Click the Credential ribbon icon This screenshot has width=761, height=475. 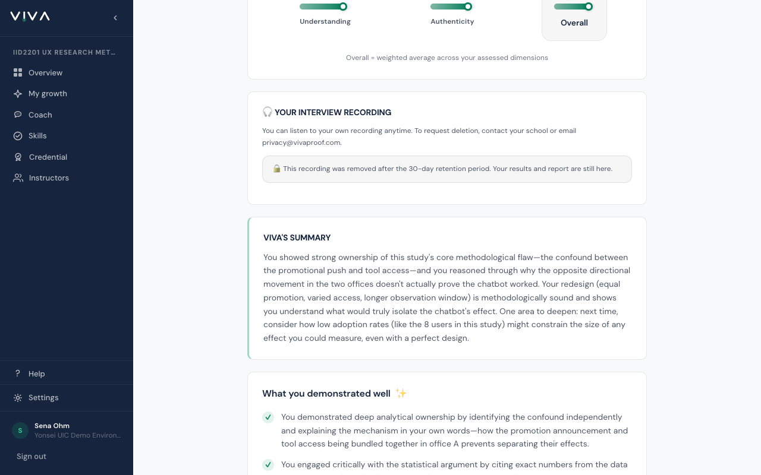pyautogui.click(x=18, y=157)
